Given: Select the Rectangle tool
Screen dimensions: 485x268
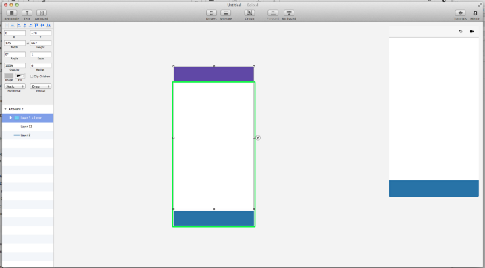Looking at the screenshot, I should (11, 13).
